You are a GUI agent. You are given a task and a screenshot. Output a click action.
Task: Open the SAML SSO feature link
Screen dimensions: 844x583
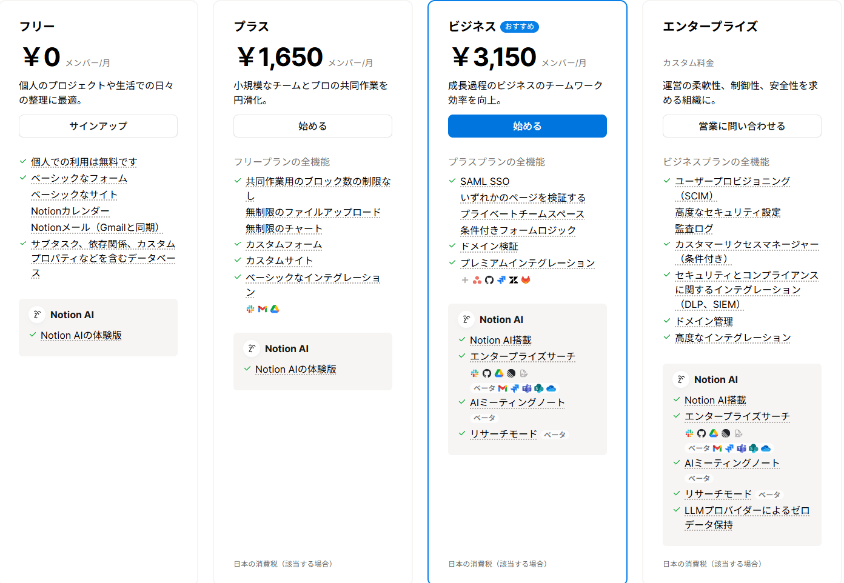tap(484, 181)
